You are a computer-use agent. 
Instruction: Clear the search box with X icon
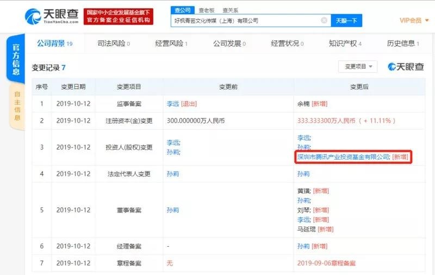click(x=324, y=21)
